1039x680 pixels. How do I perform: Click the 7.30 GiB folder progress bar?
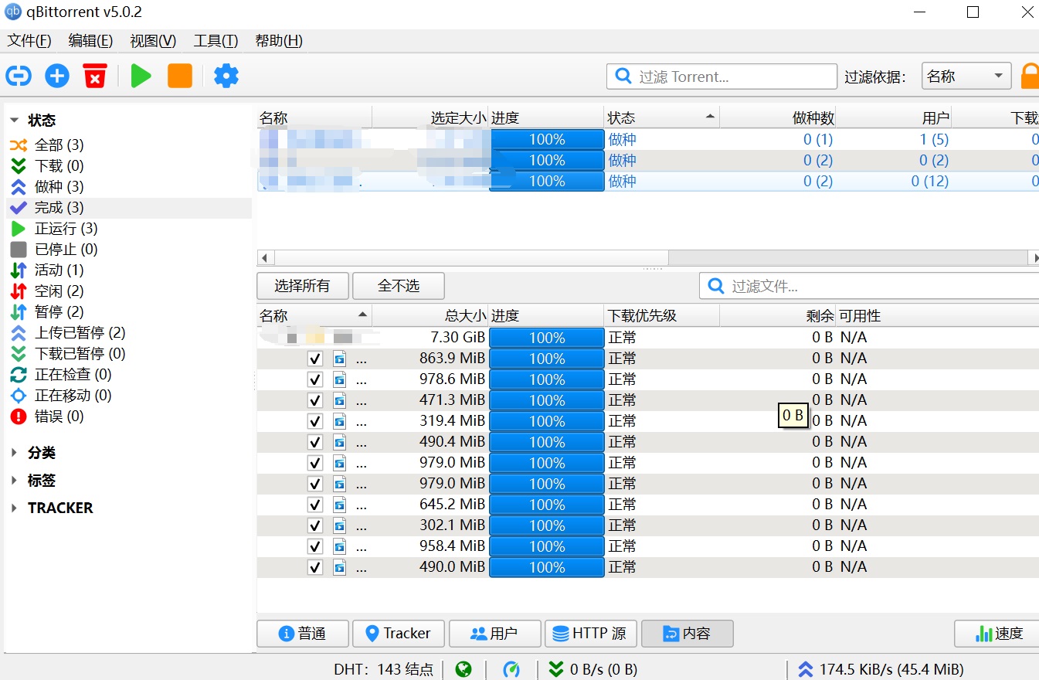pos(547,338)
